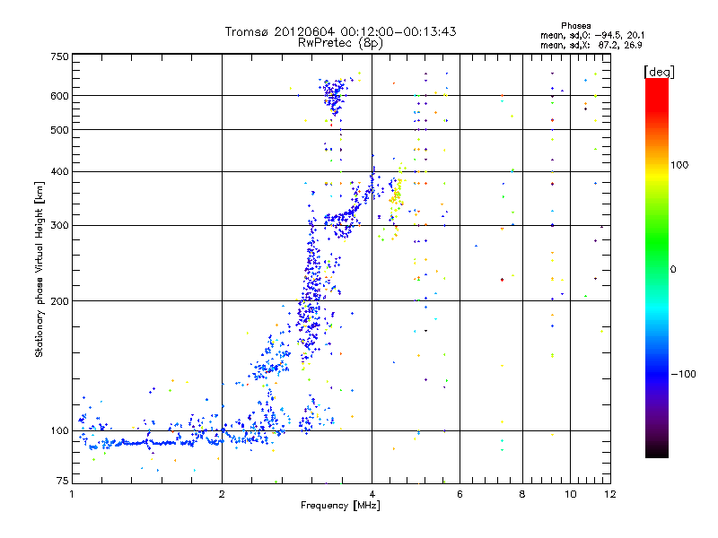
Task: Click the x-axis tick label '10'
Action: pos(571,494)
